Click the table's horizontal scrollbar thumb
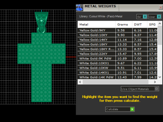163x122 pixels. [x=115, y=82]
